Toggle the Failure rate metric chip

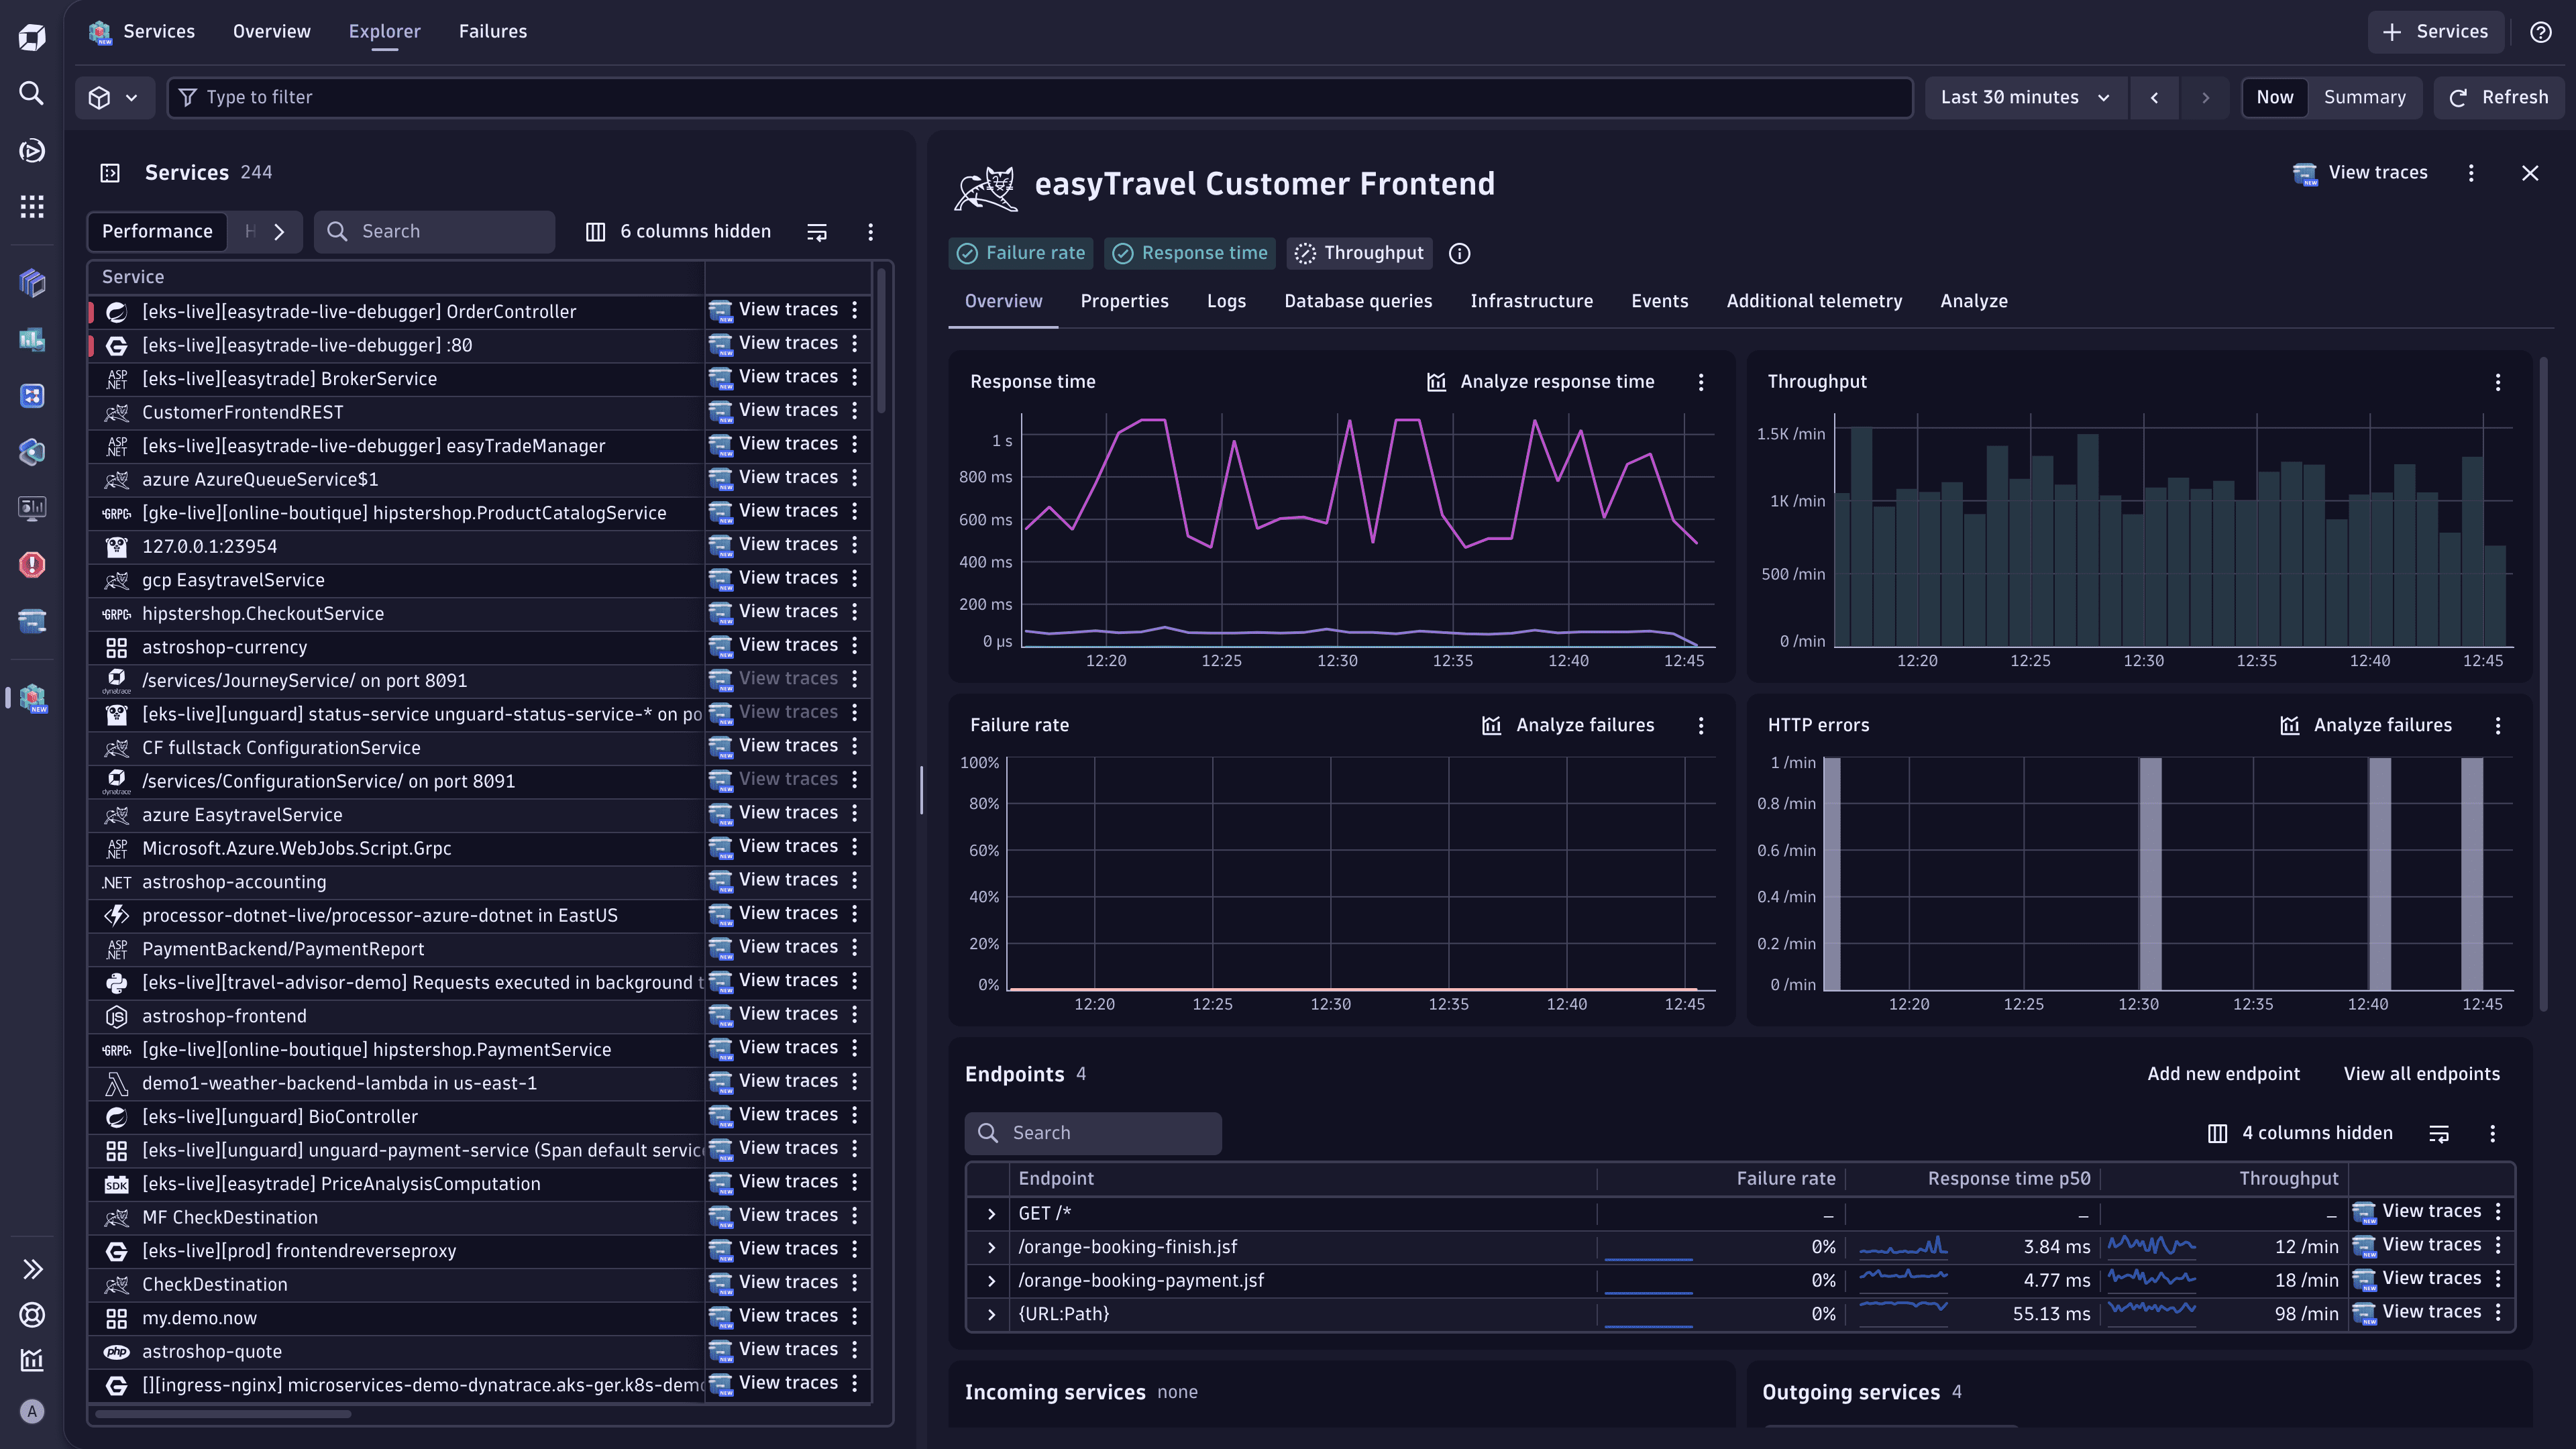1021,253
